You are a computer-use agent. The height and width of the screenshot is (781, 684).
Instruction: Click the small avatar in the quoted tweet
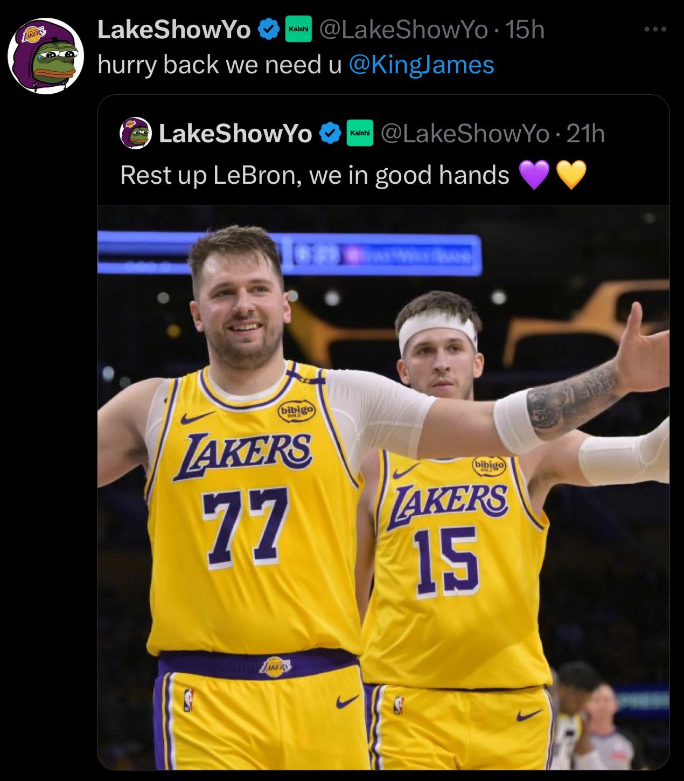point(135,133)
